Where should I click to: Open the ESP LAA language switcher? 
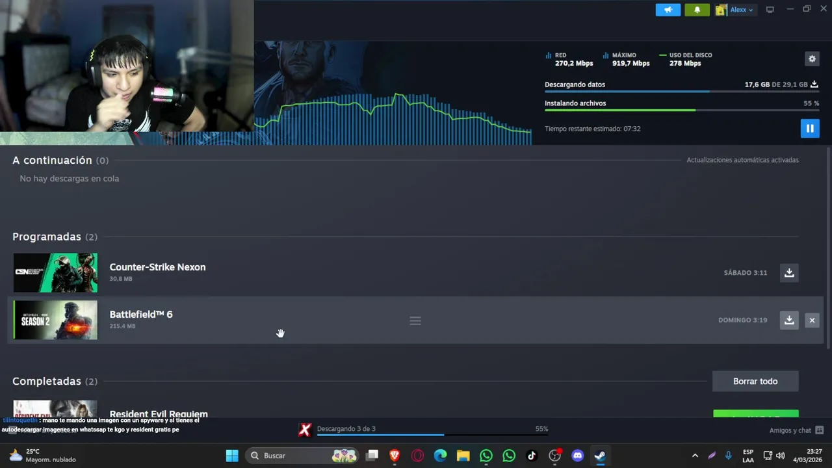(x=748, y=456)
